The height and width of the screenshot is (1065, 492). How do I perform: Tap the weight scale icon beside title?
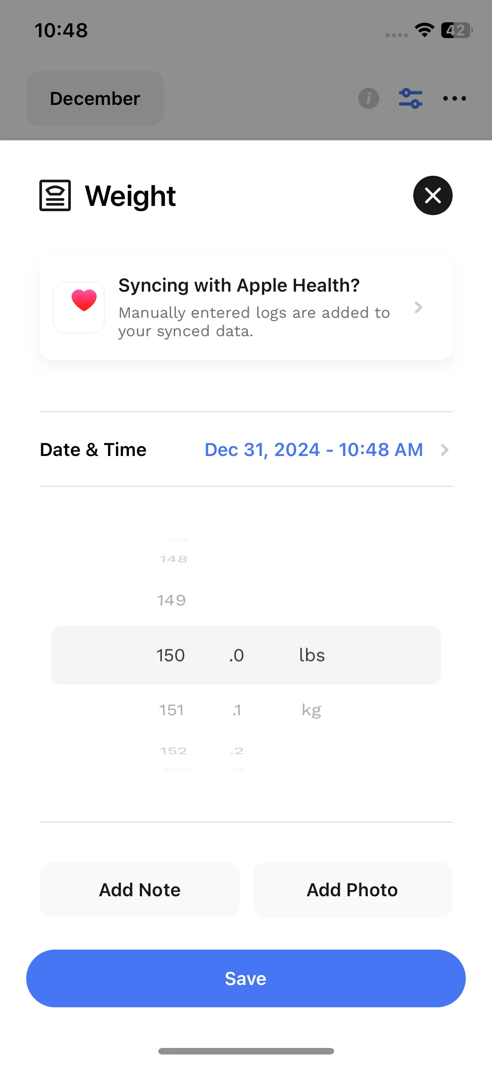coord(55,195)
